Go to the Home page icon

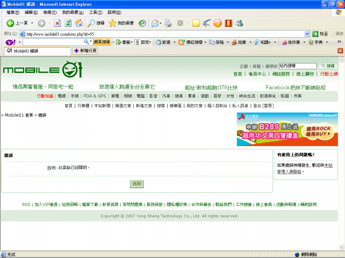(x=79, y=23)
